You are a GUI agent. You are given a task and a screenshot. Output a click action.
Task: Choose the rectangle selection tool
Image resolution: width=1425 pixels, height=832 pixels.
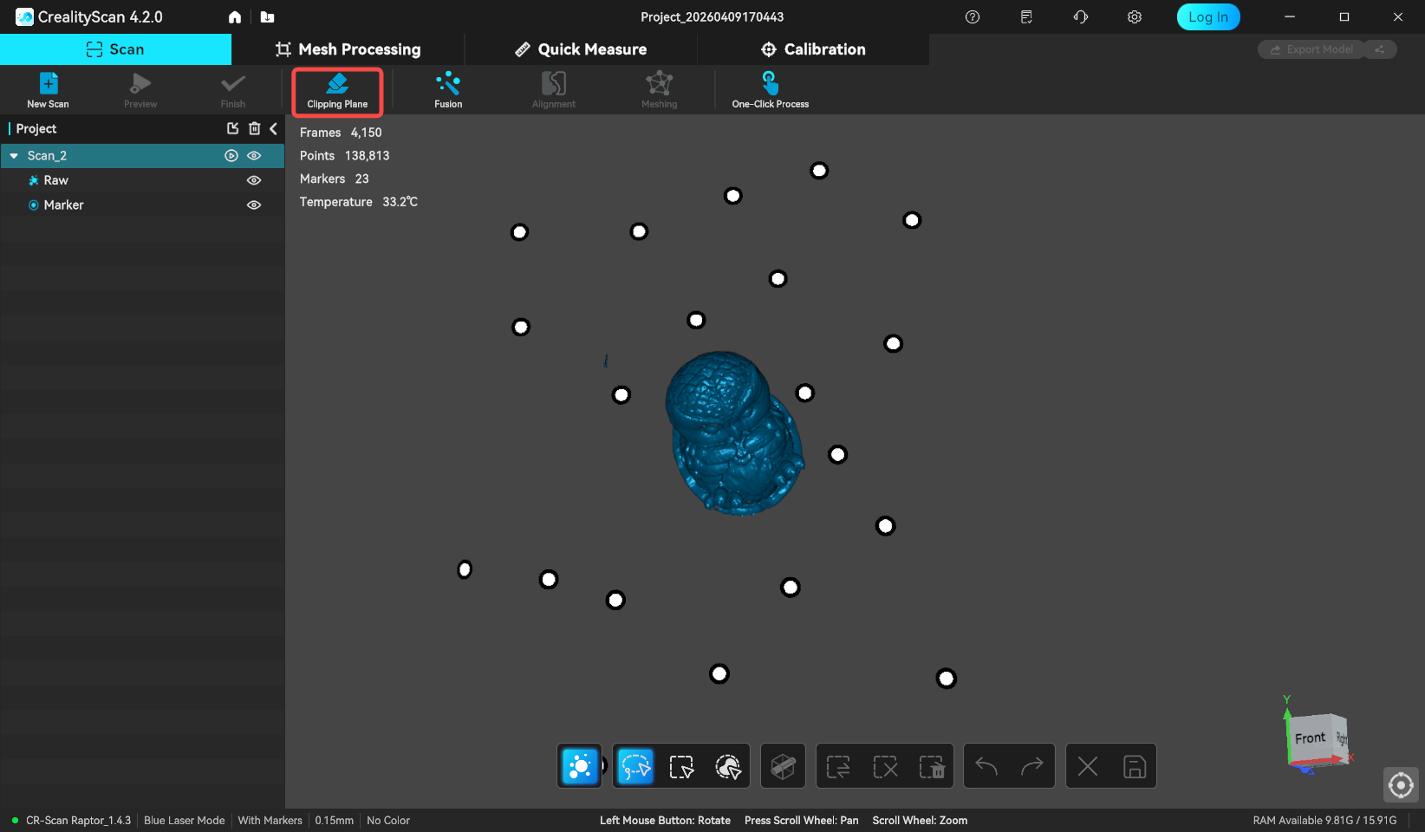click(x=681, y=766)
